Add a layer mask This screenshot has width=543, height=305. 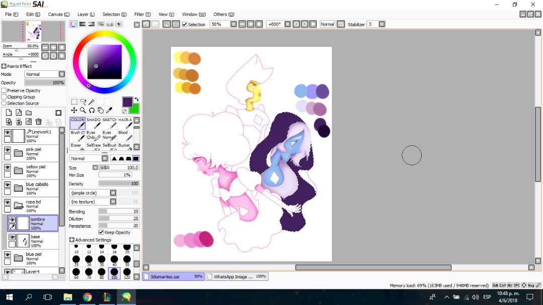coord(58,113)
